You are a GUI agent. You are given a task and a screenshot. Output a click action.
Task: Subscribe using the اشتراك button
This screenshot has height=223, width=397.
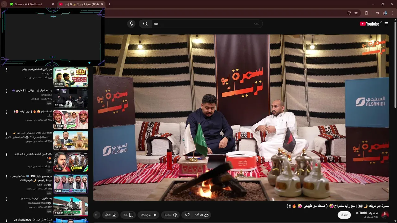pyautogui.click(x=344, y=215)
